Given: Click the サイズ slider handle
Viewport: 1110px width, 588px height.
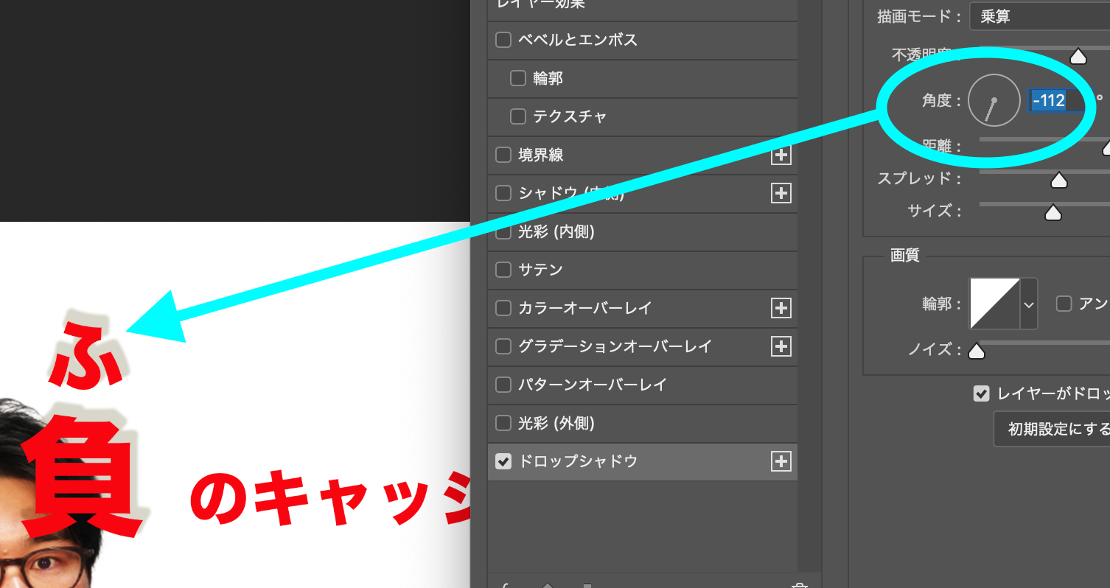Looking at the screenshot, I should pos(1053,212).
